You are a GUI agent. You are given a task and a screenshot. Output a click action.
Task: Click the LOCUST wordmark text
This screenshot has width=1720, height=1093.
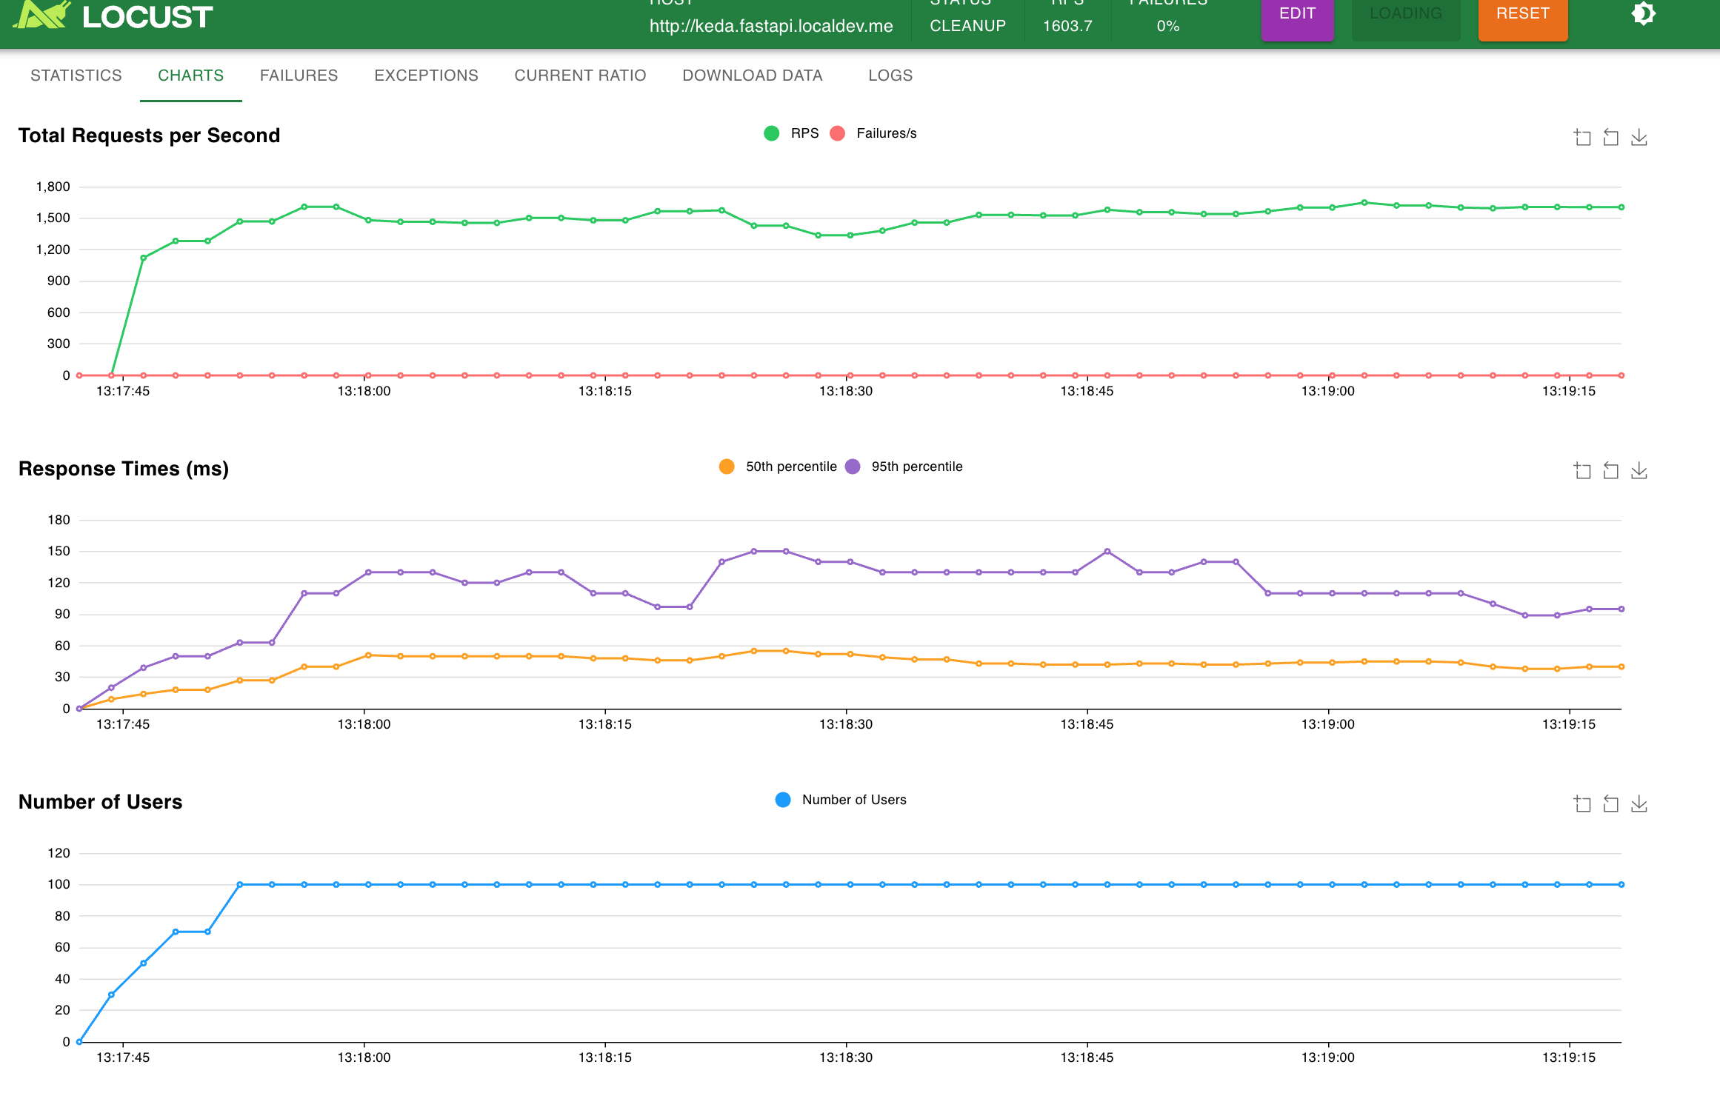tap(147, 16)
